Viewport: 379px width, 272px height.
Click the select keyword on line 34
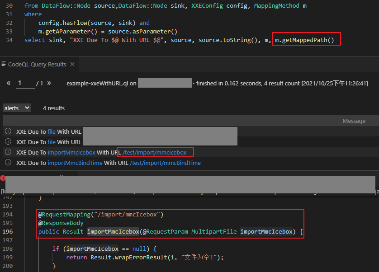[34, 40]
